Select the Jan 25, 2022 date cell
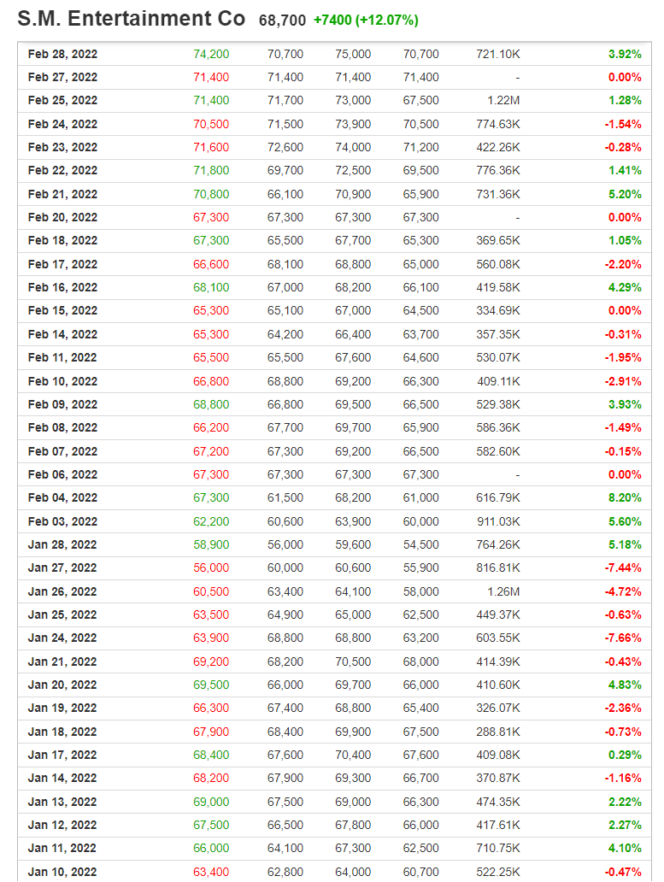This screenshot has width=664, height=882. (62, 614)
